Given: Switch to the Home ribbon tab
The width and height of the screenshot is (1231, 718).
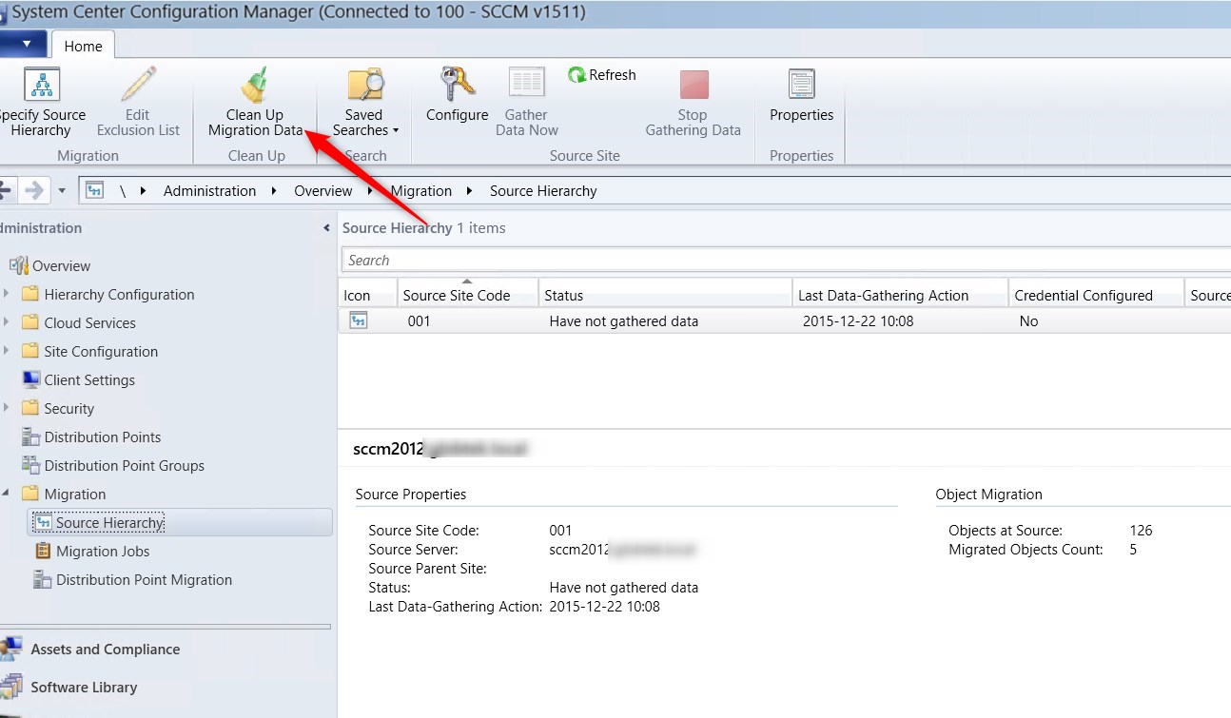Looking at the screenshot, I should 83,45.
